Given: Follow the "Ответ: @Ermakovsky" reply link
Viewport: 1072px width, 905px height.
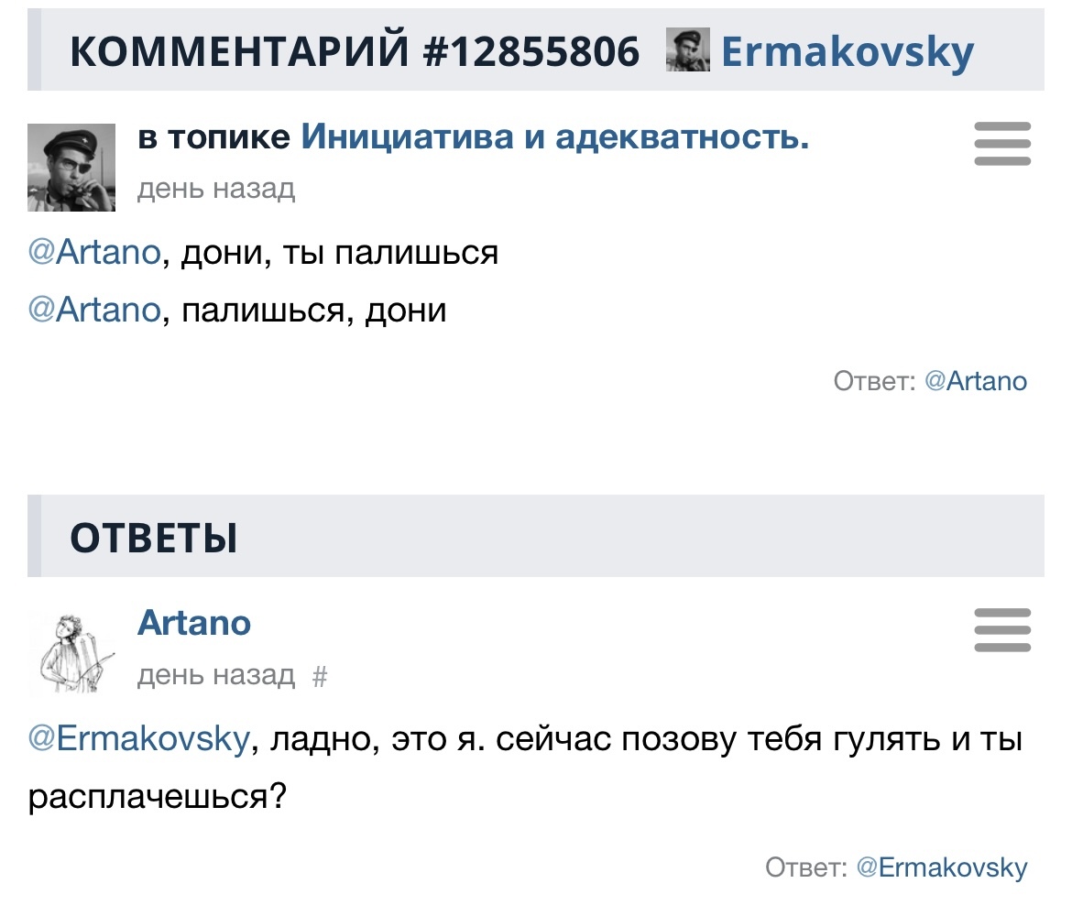Looking at the screenshot, I should tap(942, 867).
